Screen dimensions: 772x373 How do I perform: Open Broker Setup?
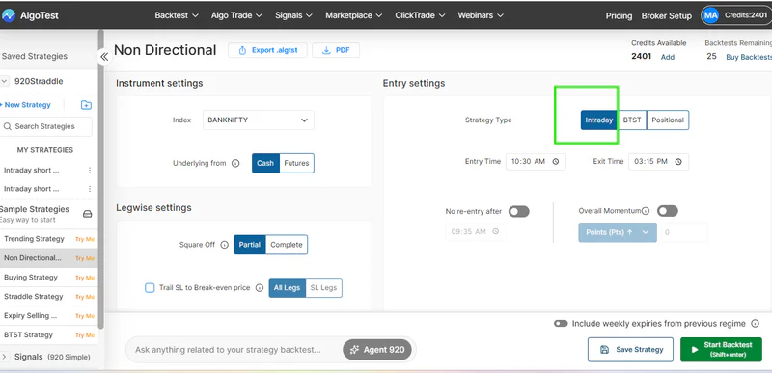point(666,15)
